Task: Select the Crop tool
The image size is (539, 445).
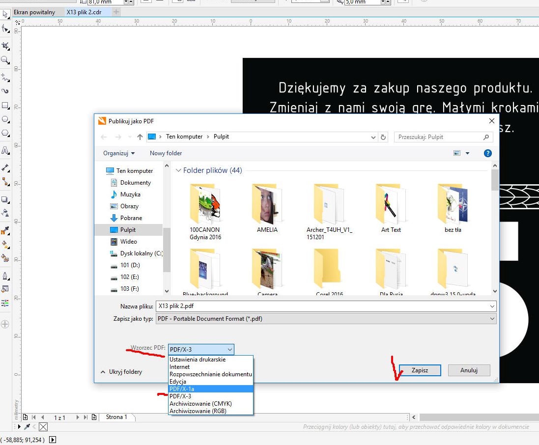Action: point(5,46)
